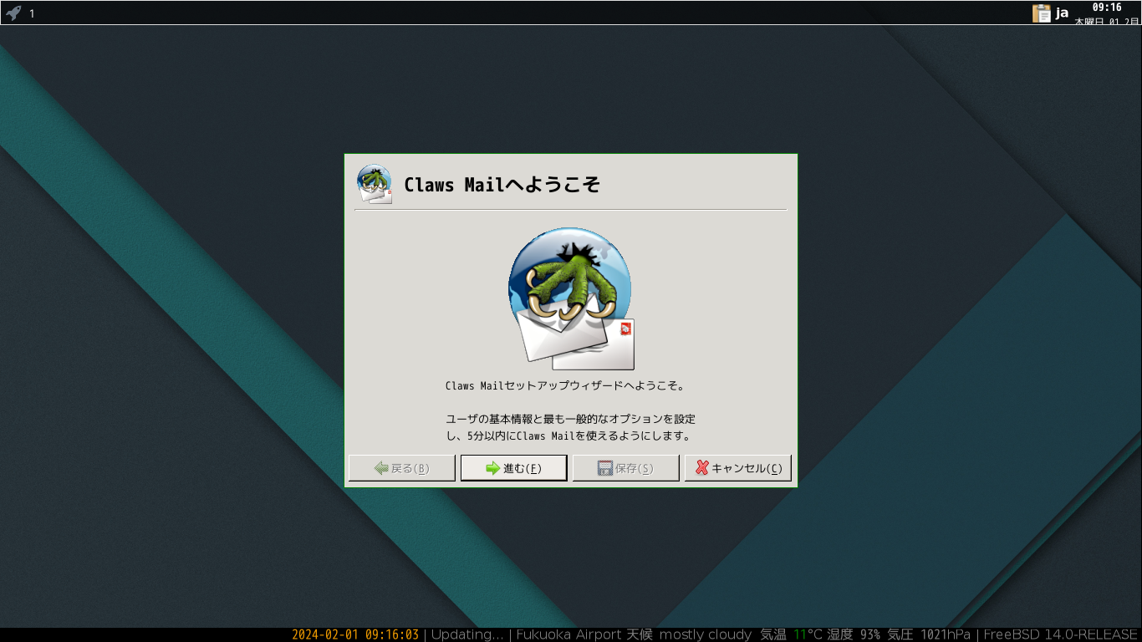Click the 湿度 93% humidity status entry

[x=854, y=634]
